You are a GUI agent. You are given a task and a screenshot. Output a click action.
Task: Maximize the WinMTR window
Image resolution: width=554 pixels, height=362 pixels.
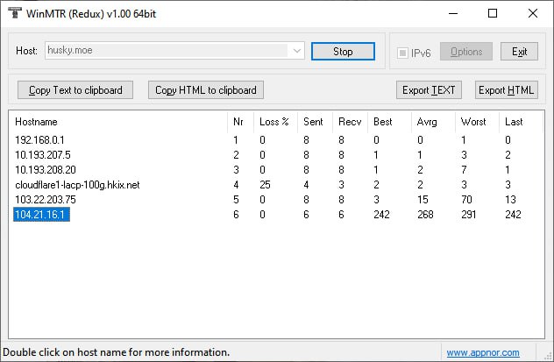[x=493, y=13]
